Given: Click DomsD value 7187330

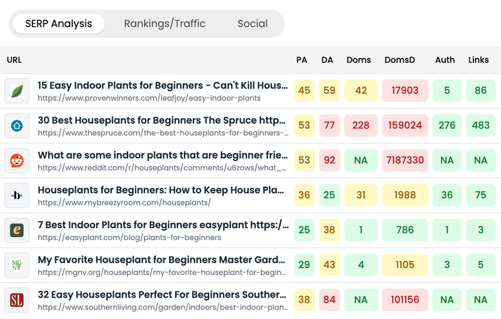Looking at the screenshot, I should point(405,160).
